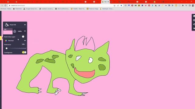Click the opacity droplet icon
This screenshot has height=109, width=195.
coord(15,31)
